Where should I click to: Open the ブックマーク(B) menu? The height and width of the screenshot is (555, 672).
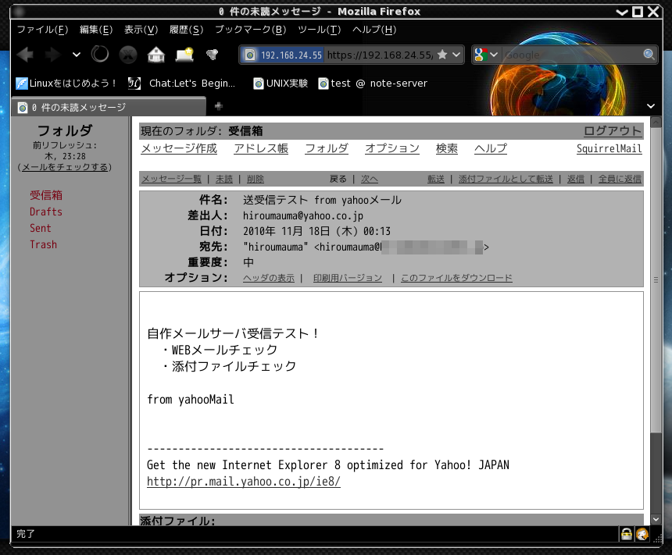pyautogui.click(x=250, y=30)
